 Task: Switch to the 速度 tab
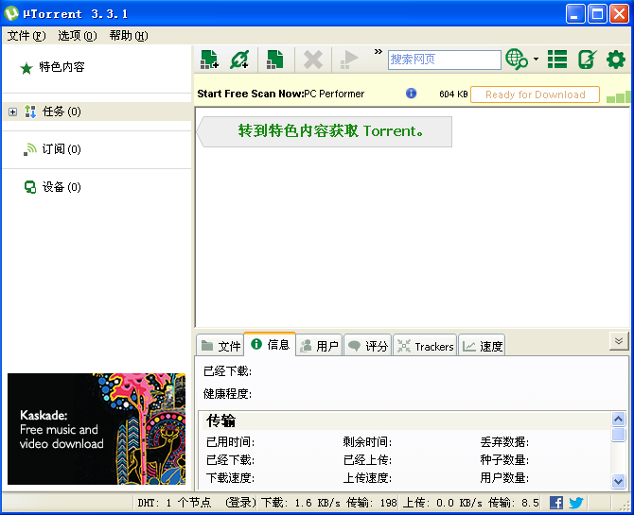483,346
